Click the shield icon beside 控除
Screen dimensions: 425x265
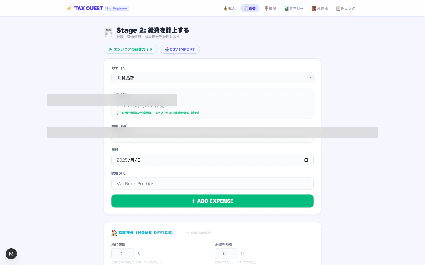(266, 8)
